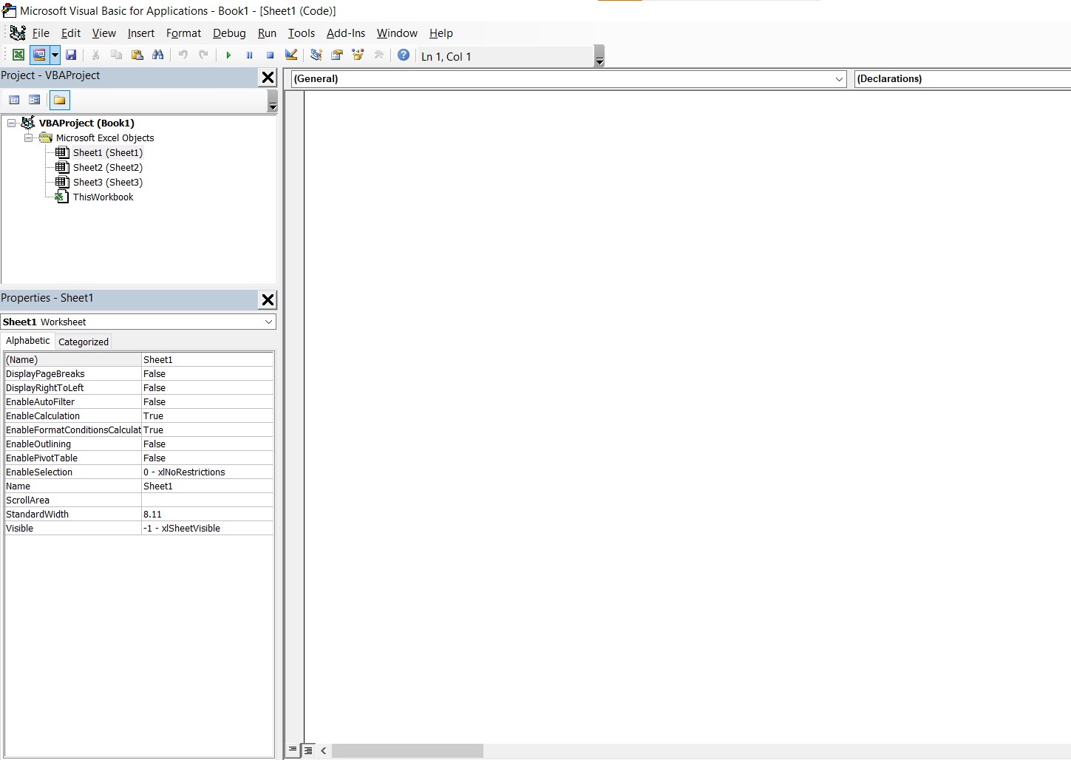Collapse the VBAProject (Book1) tree node

[11, 123]
